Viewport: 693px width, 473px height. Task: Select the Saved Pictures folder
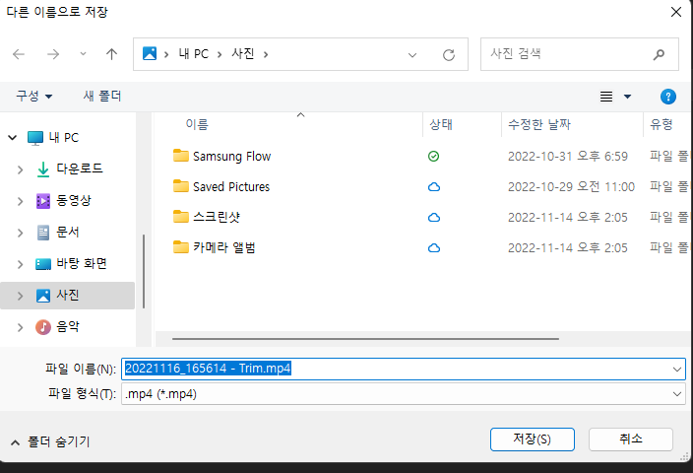click(x=231, y=186)
